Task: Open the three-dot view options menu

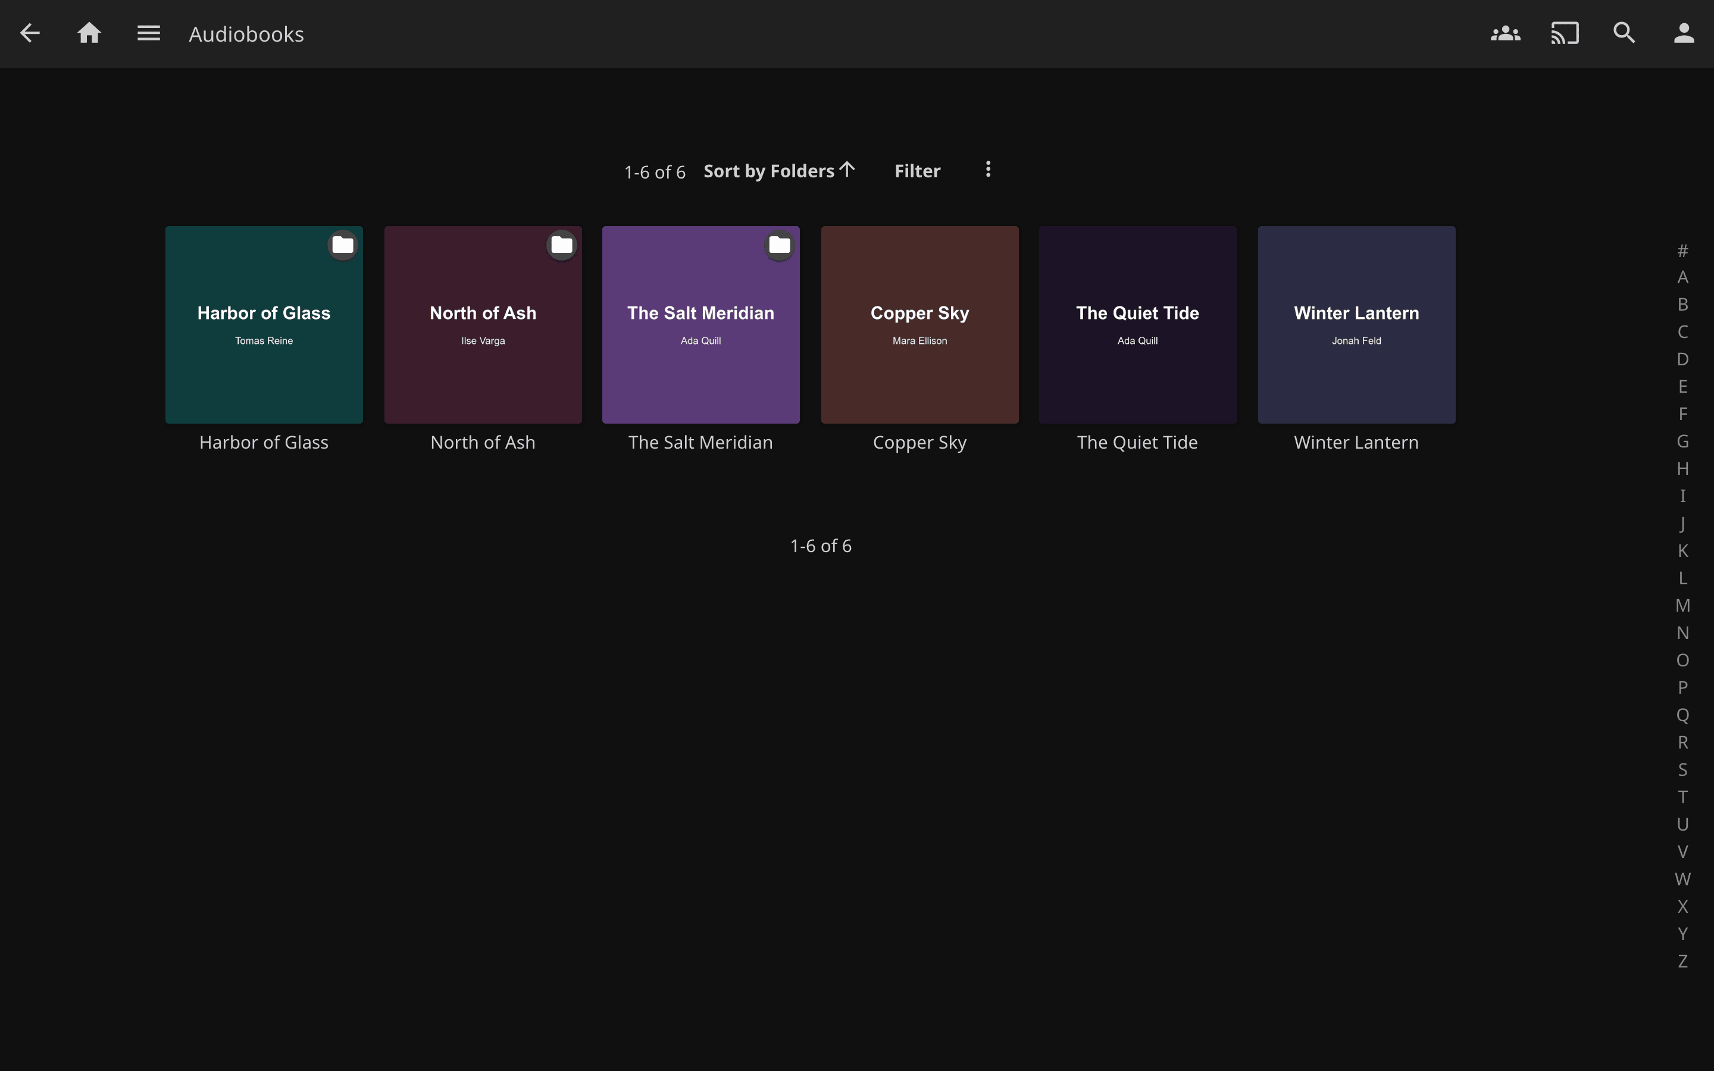Action: coord(988,170)
